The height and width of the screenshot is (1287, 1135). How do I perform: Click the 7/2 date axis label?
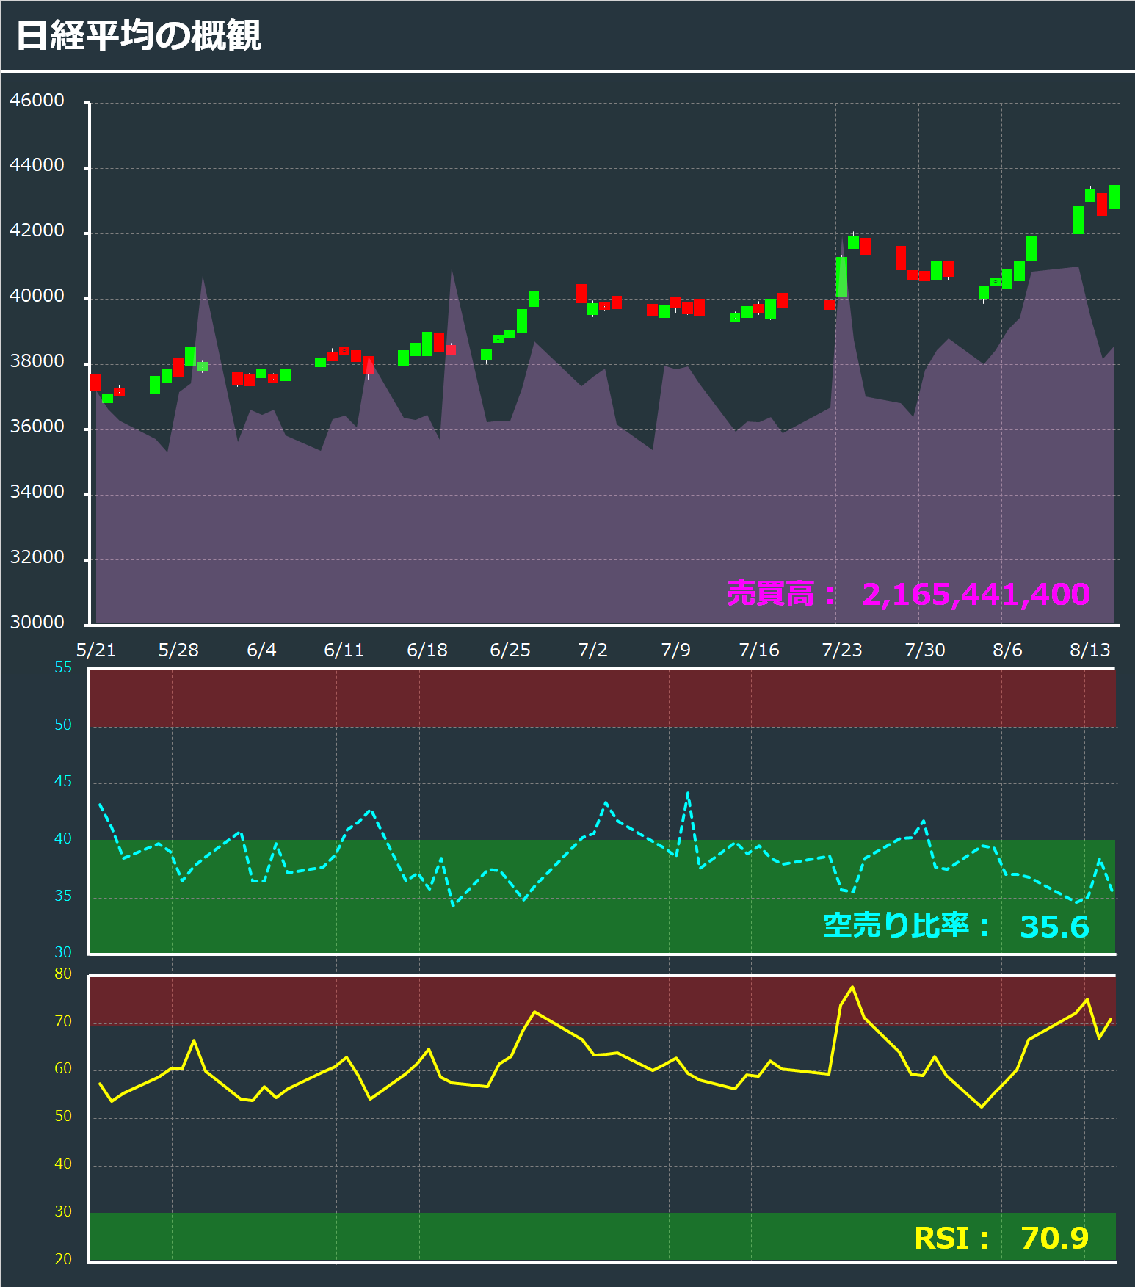pyautogui.click(x=592, y=650)
